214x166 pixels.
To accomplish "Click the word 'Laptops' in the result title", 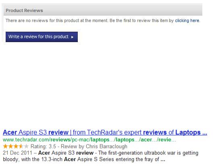I will point(188,132).
